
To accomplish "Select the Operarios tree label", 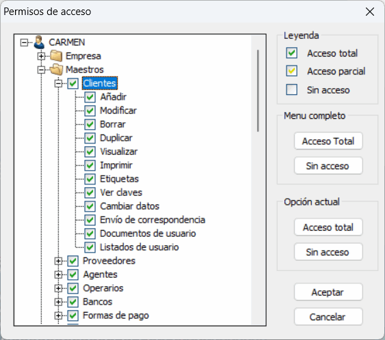I will click(103, 288).
